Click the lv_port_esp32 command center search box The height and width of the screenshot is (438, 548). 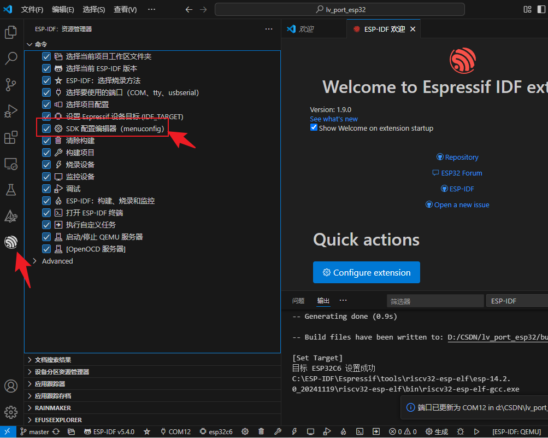click(x=340, y=9)
